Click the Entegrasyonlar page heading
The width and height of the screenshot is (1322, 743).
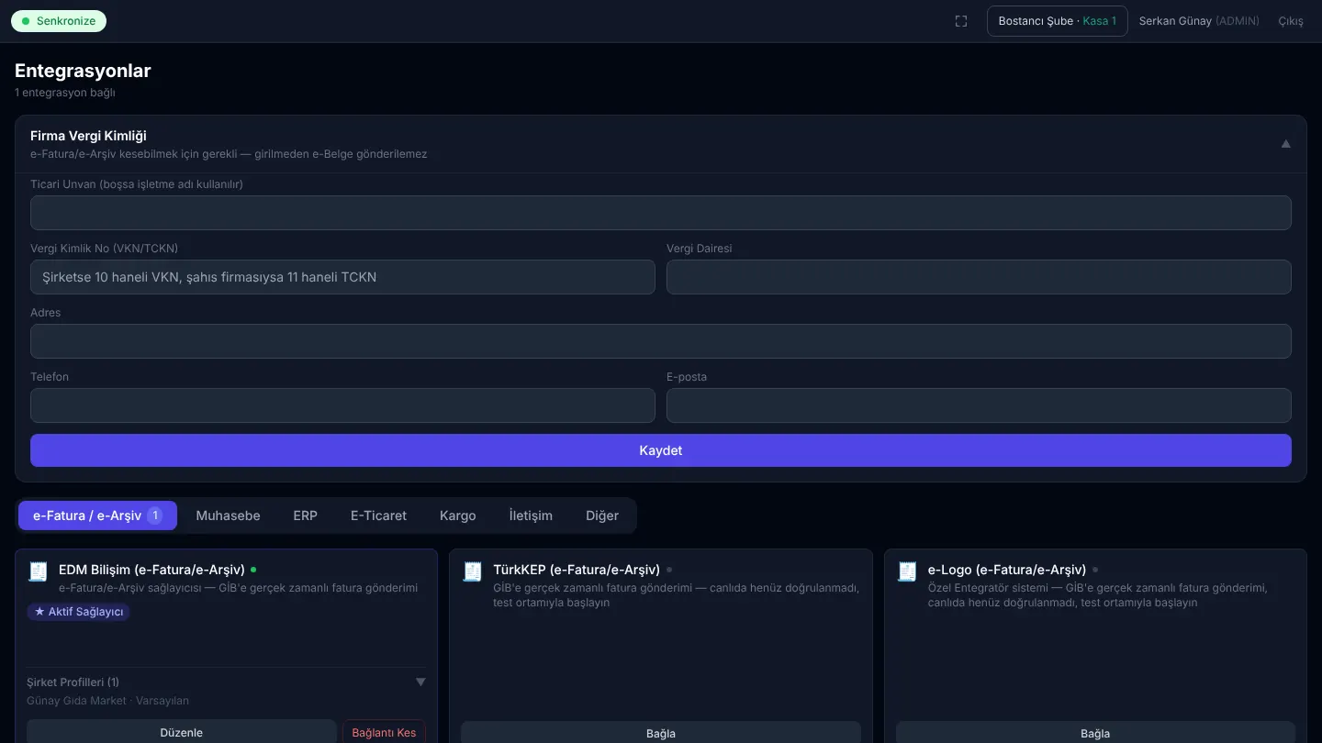point(83,71)
